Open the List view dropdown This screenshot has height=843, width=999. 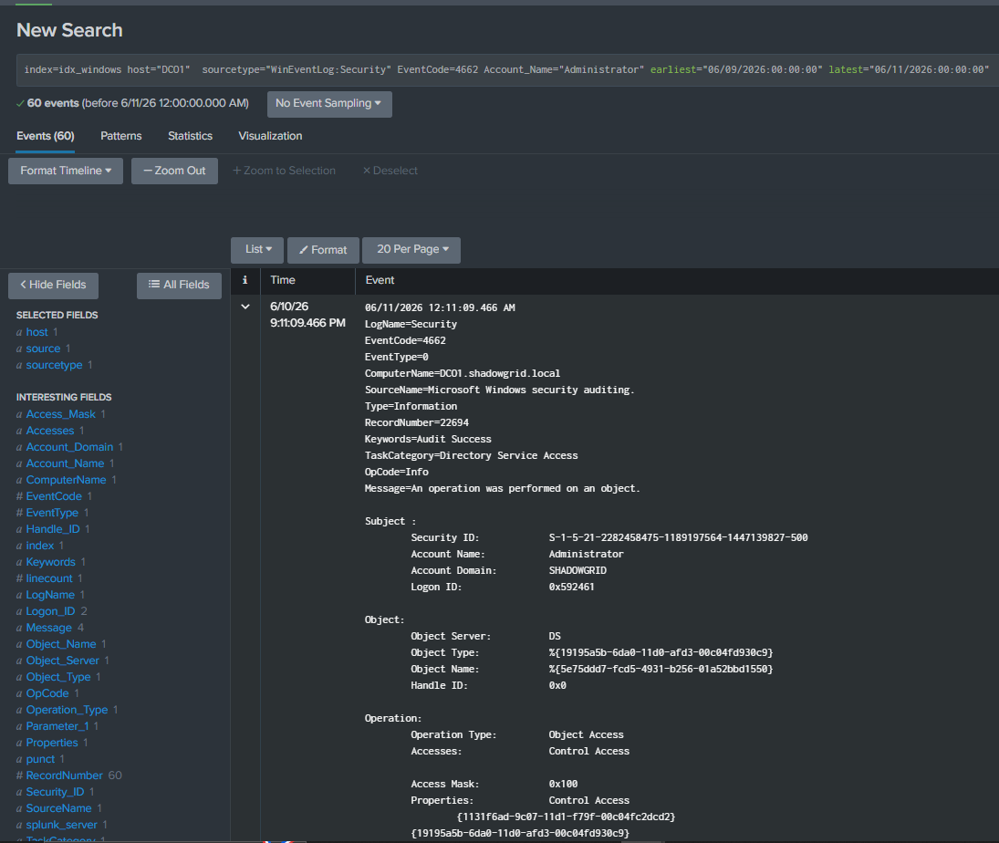point(258,250)
